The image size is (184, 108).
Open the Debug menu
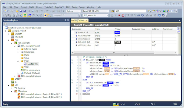tap(39, 7)
